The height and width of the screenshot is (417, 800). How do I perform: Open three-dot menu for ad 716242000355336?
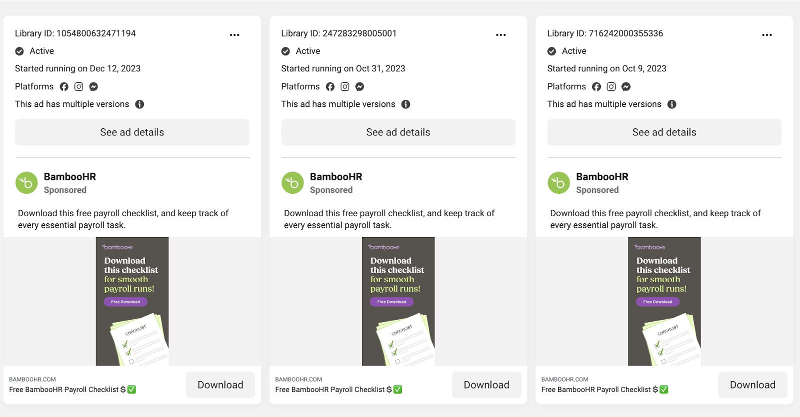tap(767, 35)
